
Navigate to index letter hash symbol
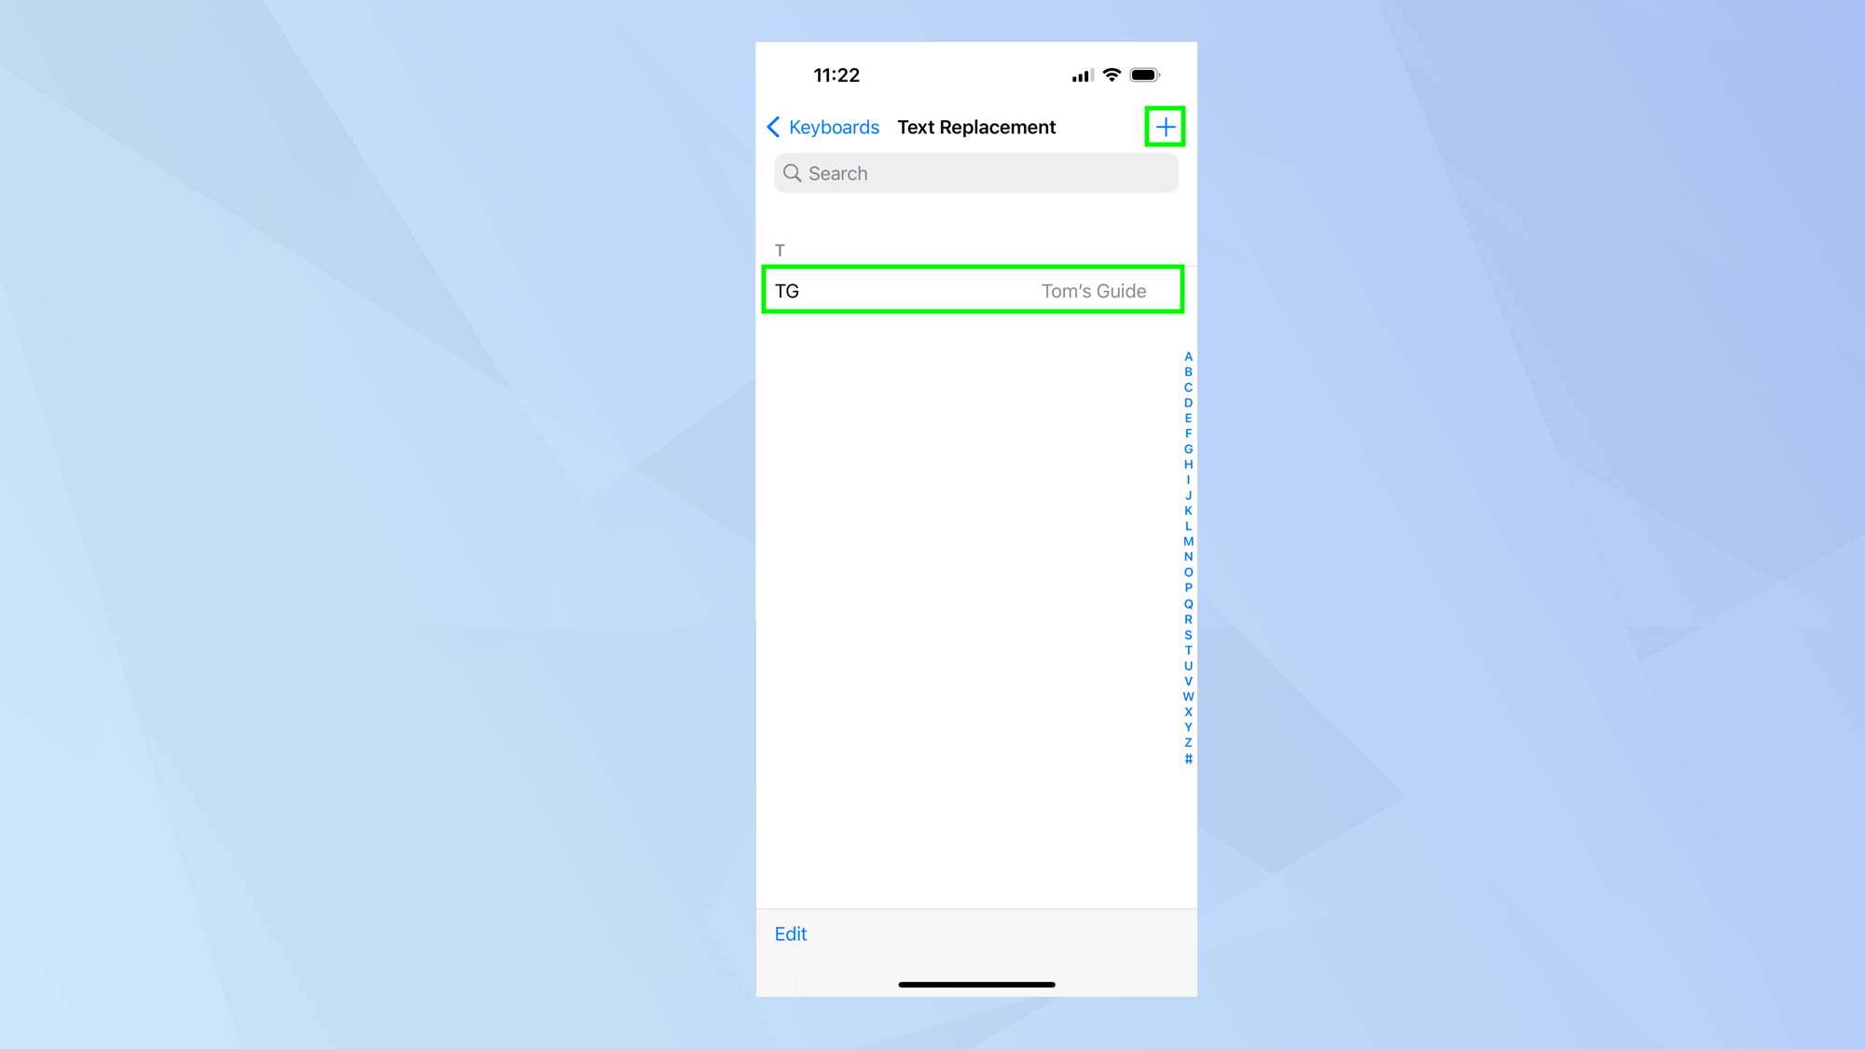[1189, 758]
